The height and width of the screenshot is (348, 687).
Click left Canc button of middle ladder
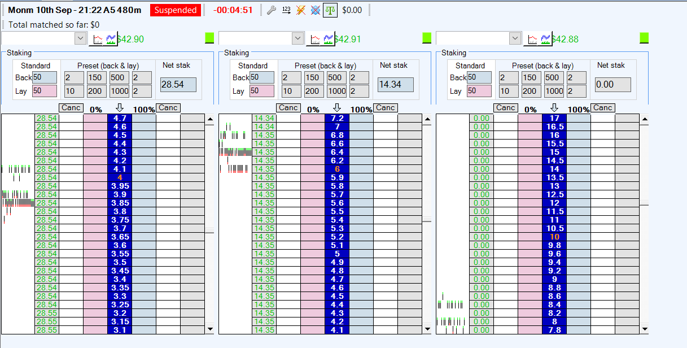288,107
